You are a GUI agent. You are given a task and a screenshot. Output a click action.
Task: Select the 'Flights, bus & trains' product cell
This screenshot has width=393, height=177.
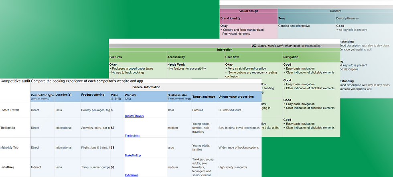point(95,148)
